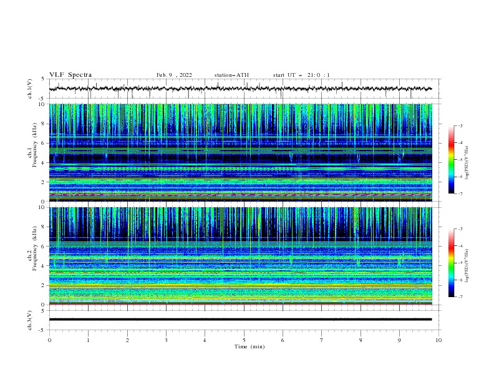
Task: Click the time axis tick label "2"
Action: pyautogui.click(x=127, y=340)
